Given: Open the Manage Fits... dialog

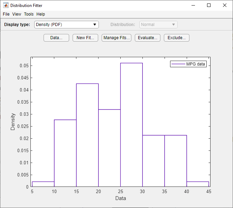Looking at the screenshot, I should (x=116, y=38).
